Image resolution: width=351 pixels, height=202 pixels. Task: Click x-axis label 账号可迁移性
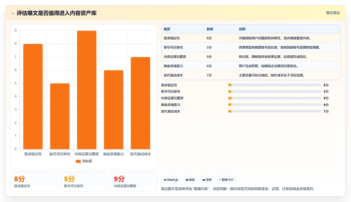(60, 154)
